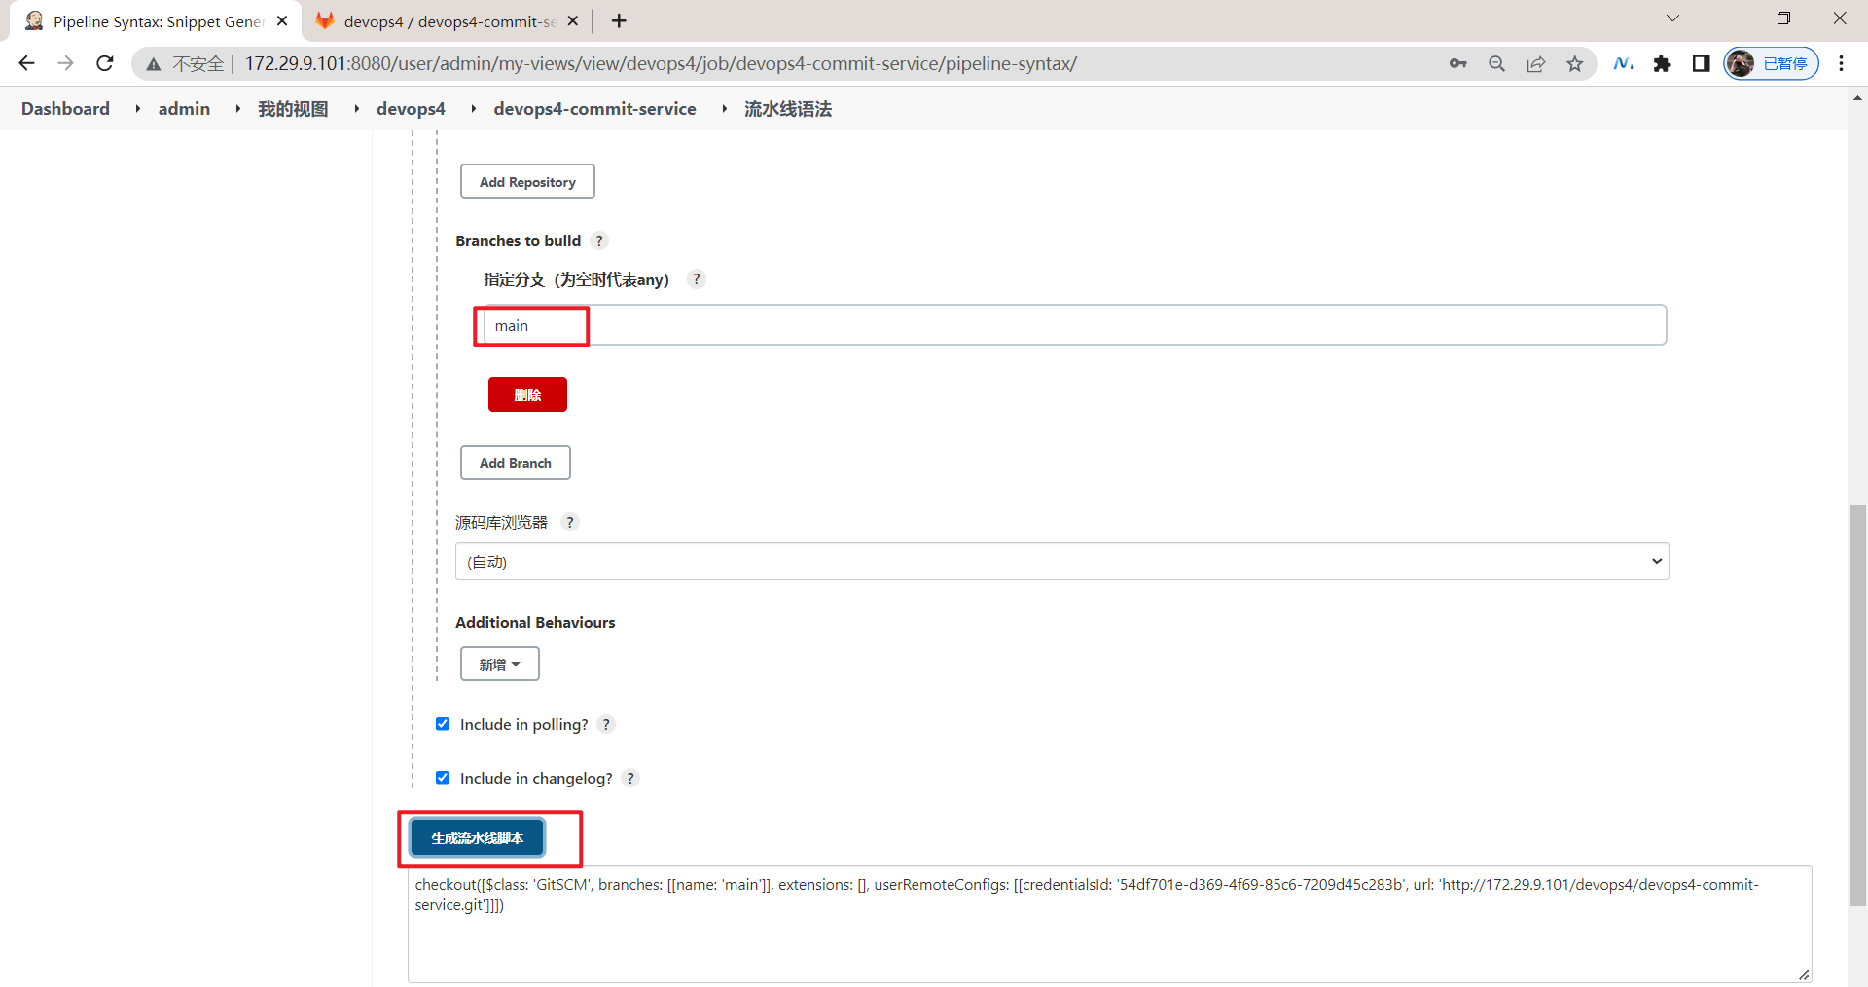Expand the admin breadcrumb arrow
The image size is (1868, 987).
click(x=237, y=109)
